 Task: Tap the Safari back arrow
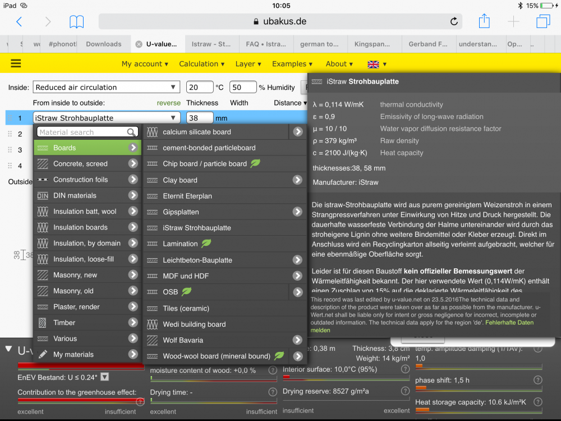coord(19,22)
